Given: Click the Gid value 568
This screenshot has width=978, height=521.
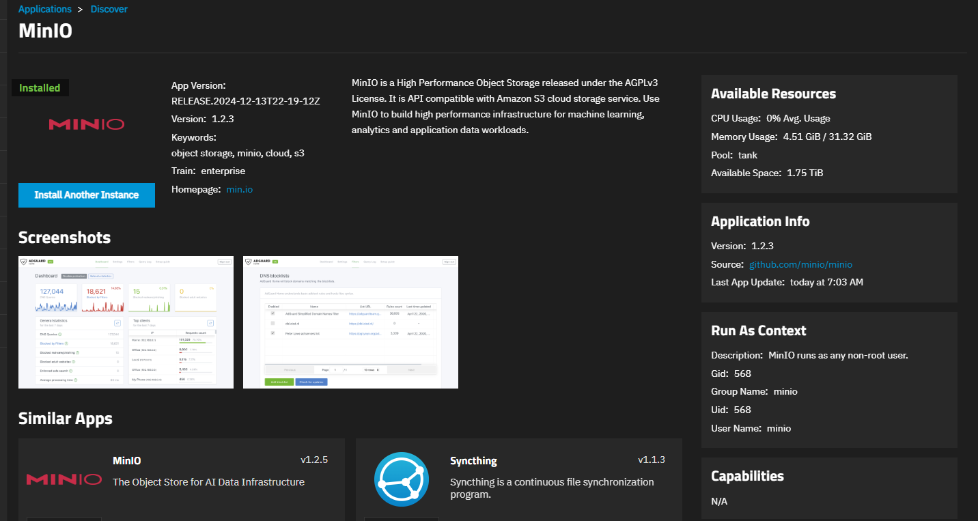Looking at the screenshot, I should [x=742, y=374].
